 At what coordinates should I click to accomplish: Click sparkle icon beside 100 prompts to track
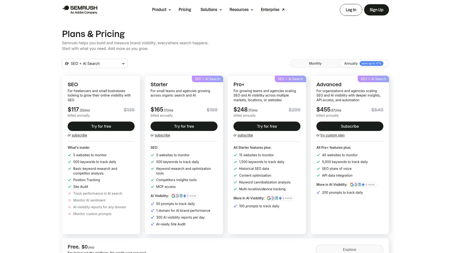pos(235,206)
